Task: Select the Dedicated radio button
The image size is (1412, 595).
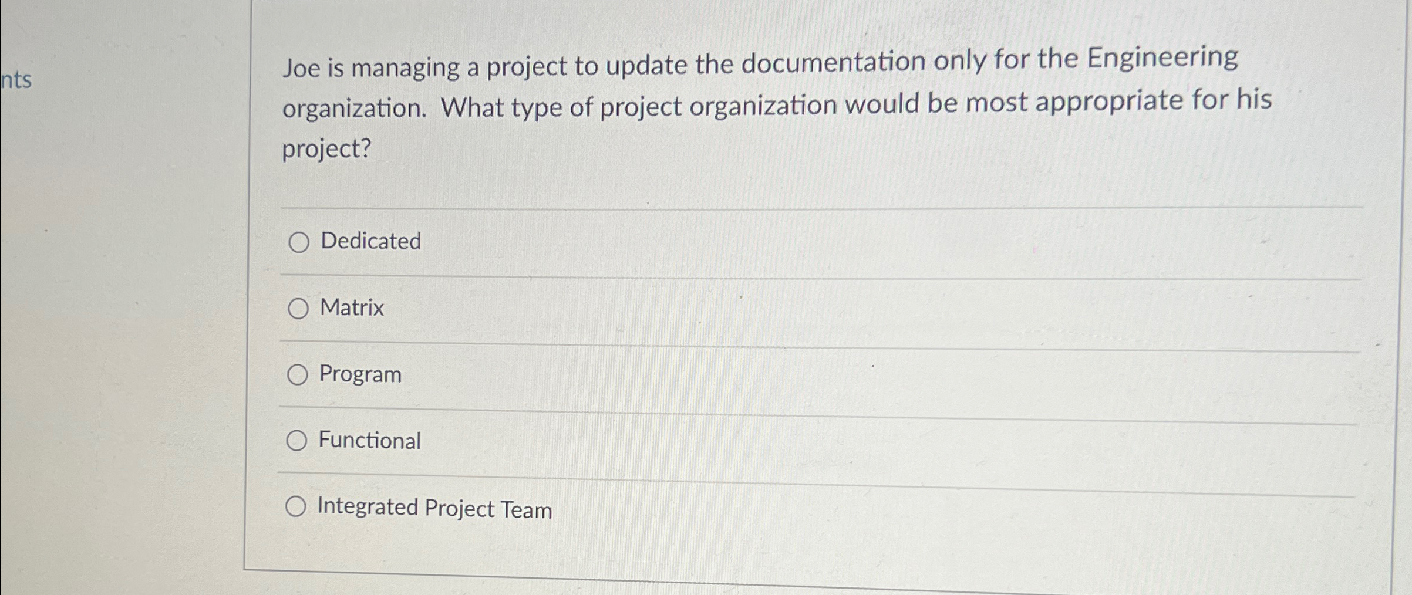Action: (x=298, y=242)
